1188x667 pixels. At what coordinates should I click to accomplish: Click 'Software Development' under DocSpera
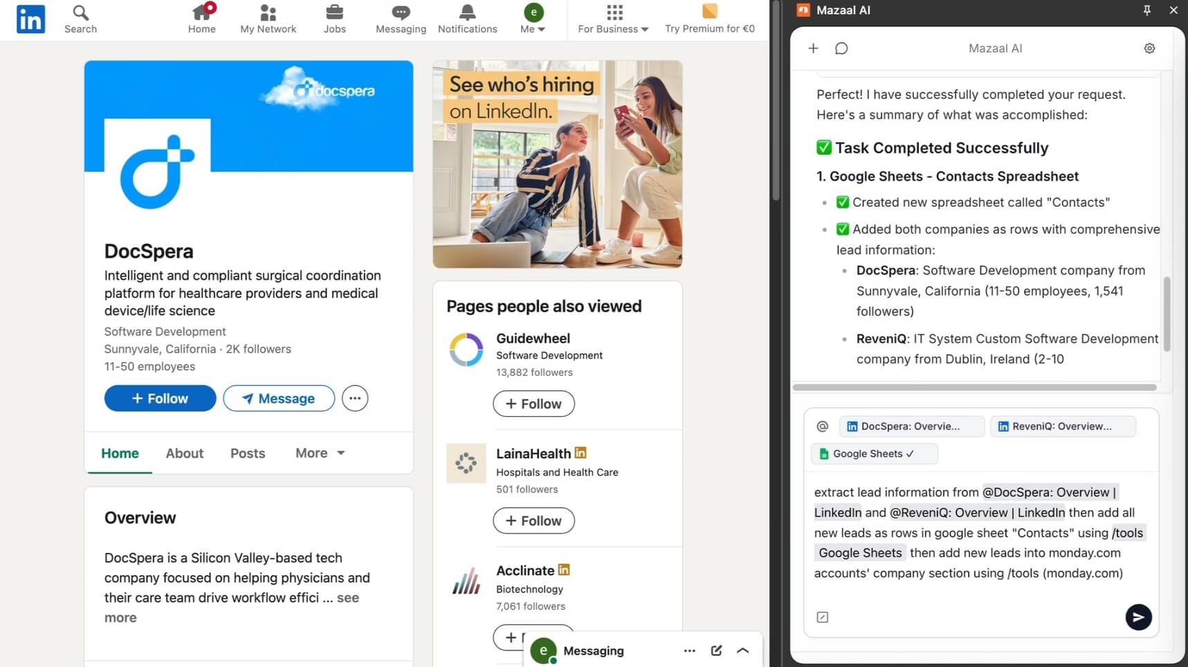tap(165, 332)
